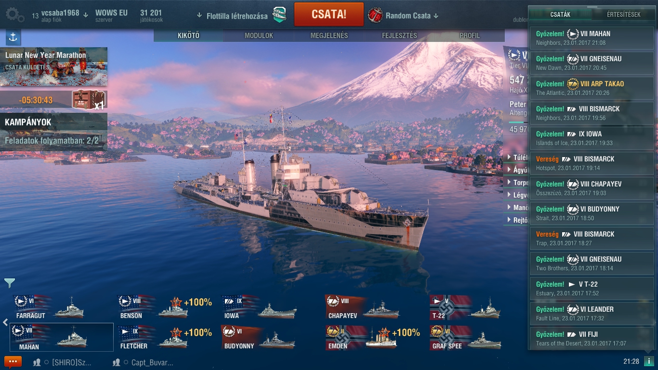Switch to the MODULOK tab
Screen dimensions: 658x370
coord(259,36)
